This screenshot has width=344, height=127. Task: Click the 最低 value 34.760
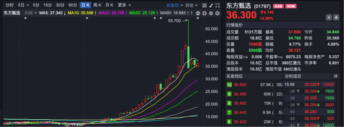pos(294,38)
